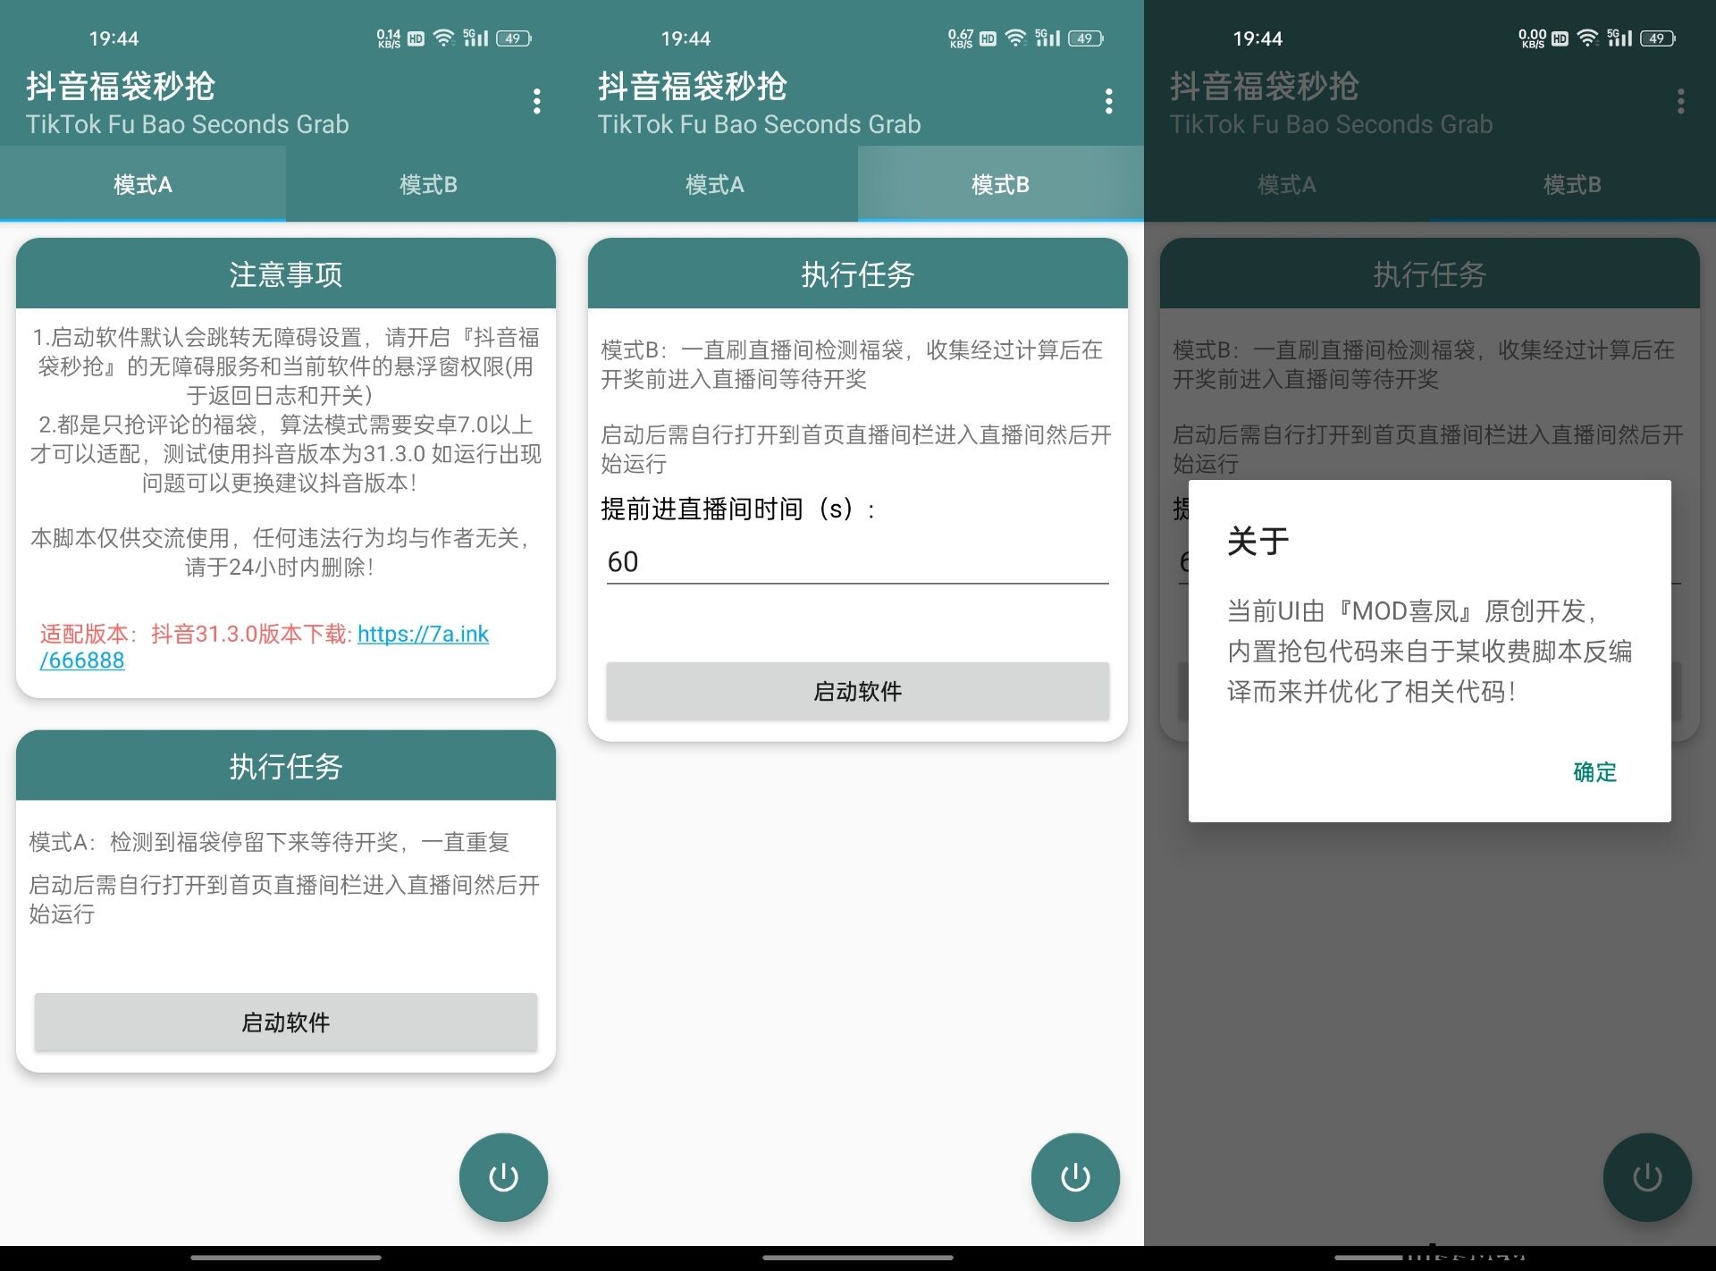Switch to 模式A tab on middle screen
Image resolution: width=1716 pixels, height=1271 pixels.
pyautogui.click(x=715, y=184)
